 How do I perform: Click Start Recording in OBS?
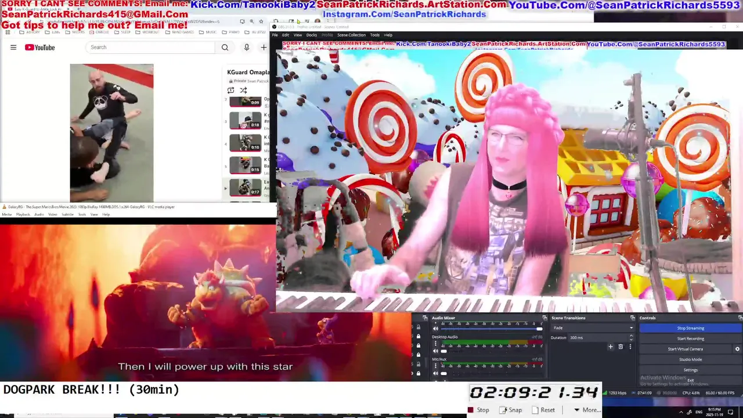coord(690,338)
